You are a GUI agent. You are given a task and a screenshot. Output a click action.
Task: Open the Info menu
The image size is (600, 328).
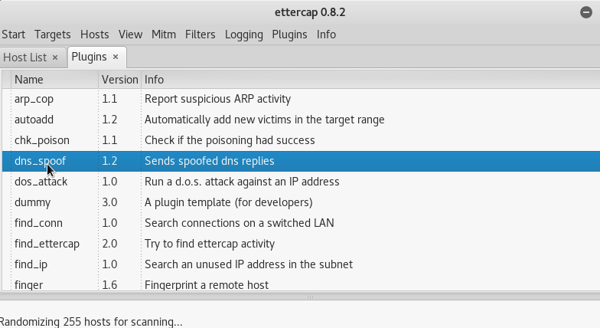(326, 34)
